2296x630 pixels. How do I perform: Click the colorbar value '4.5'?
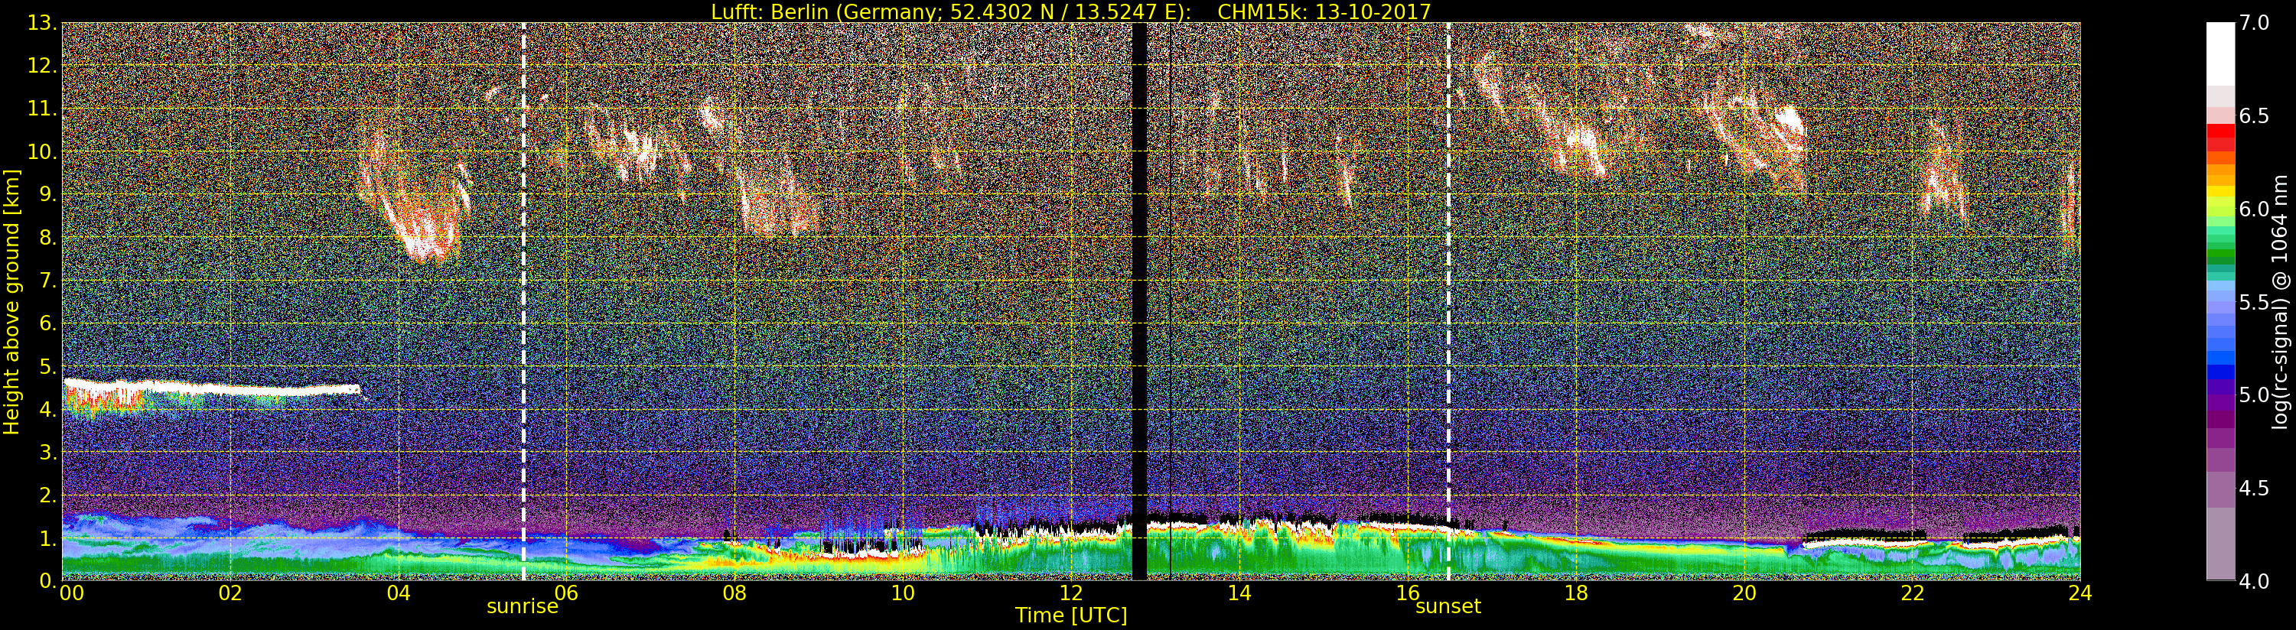point(2254,489)
